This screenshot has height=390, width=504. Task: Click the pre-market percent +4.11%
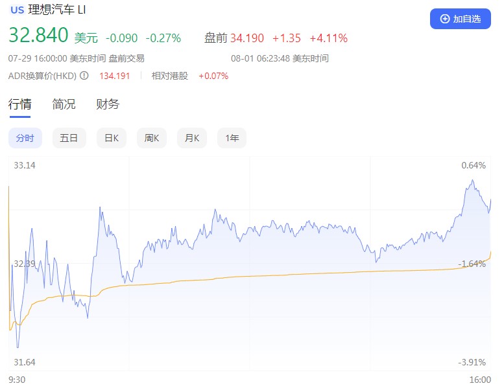(x=328, y=38)
